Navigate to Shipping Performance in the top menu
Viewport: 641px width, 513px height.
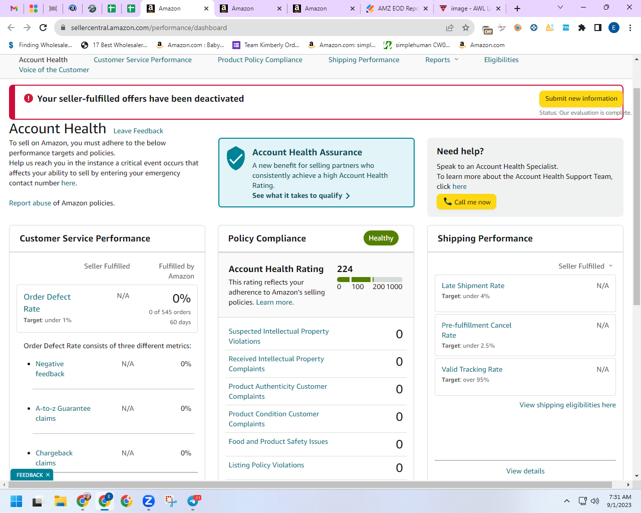(x=364, y=60)
